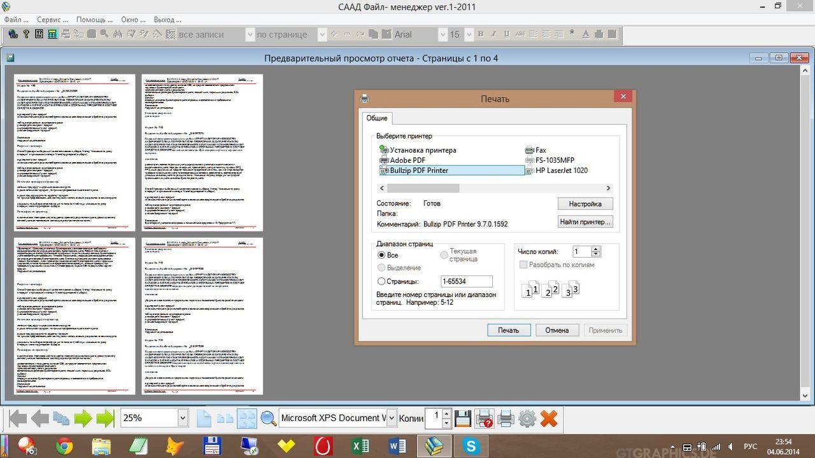Viewport: 815px width, 458px height.
Task: Click the Число копий input field
Action: pos(582,252)
